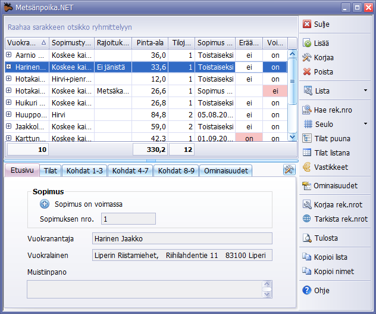Click the Lisää add icon
Image resolution: width=376 pixels, height=314 pixels.
coord(307,43)
